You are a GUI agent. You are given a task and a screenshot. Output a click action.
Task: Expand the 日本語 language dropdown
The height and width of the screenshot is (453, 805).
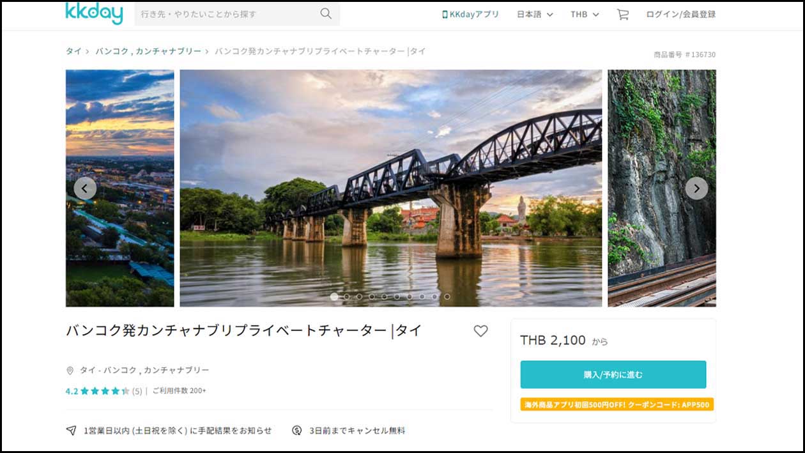535,14
